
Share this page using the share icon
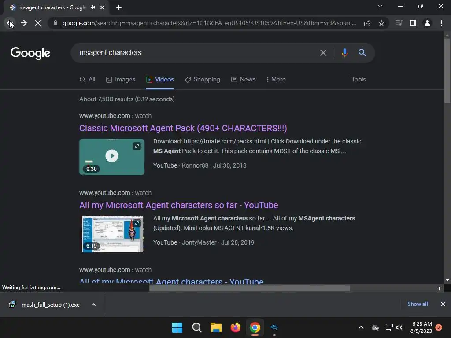[367, 23]
